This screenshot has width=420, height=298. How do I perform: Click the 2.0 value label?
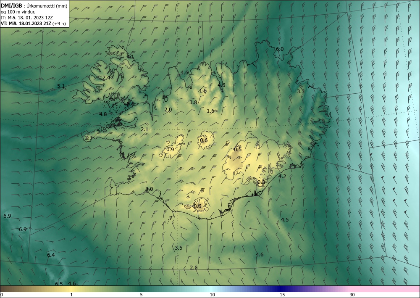pos(168,110)
